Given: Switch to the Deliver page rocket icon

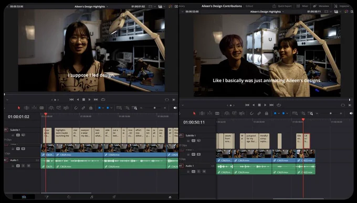Looking at the screenshot, I should (x=114, y=197).
